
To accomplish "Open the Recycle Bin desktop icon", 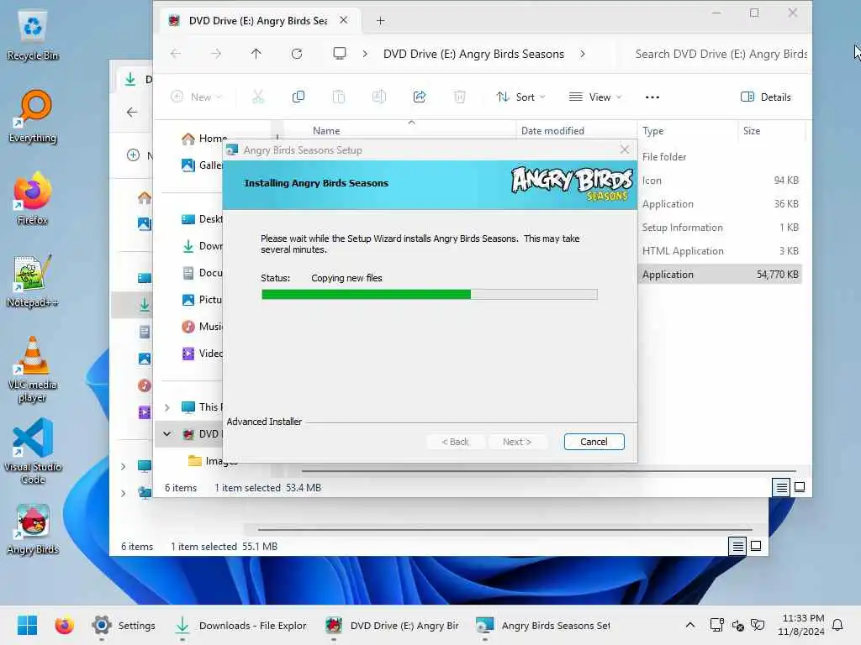I will tap(33, 35).
